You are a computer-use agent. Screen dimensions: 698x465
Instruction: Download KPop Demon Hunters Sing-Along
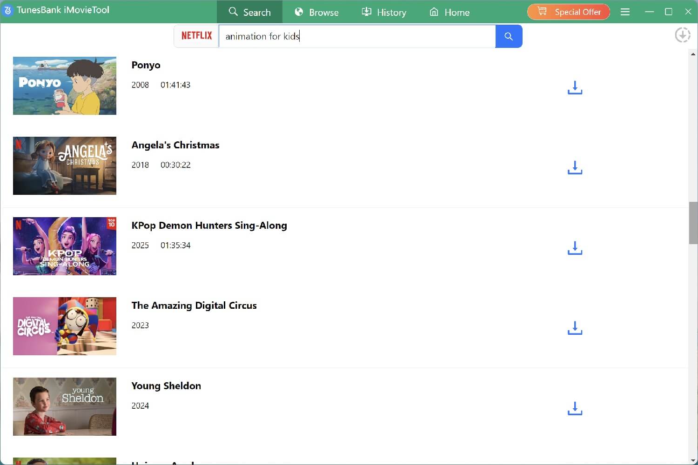[x=575, y=248]
